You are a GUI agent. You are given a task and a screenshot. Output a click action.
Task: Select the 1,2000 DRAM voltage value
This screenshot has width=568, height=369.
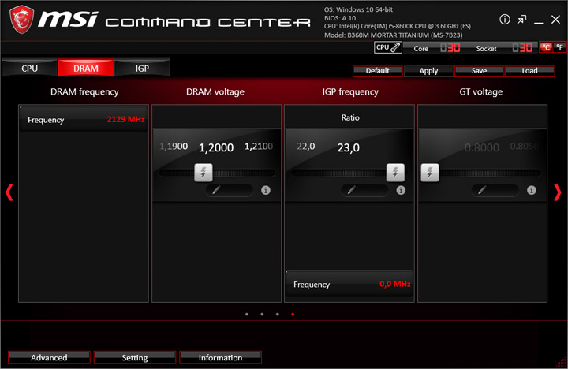tap(216, 147)
